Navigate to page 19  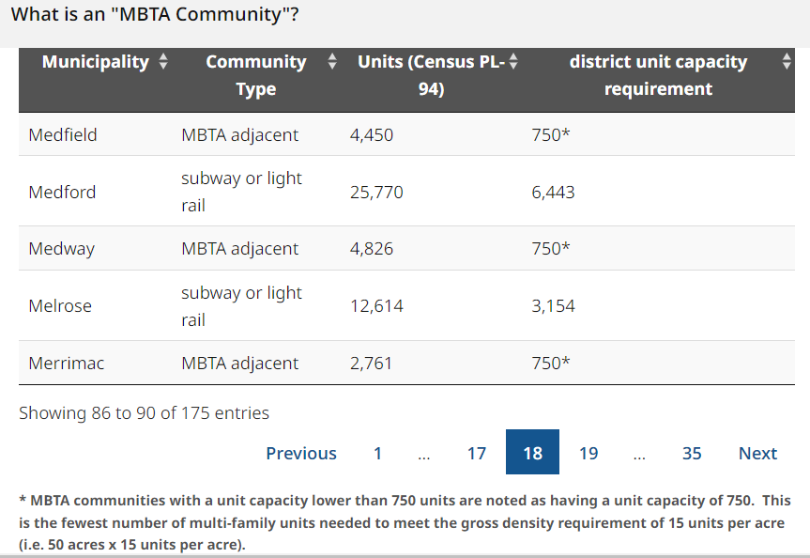tap(588, 453)
